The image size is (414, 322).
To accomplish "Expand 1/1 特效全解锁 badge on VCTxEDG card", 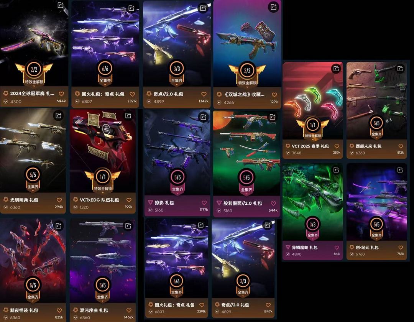I will [x=103, y=180].
